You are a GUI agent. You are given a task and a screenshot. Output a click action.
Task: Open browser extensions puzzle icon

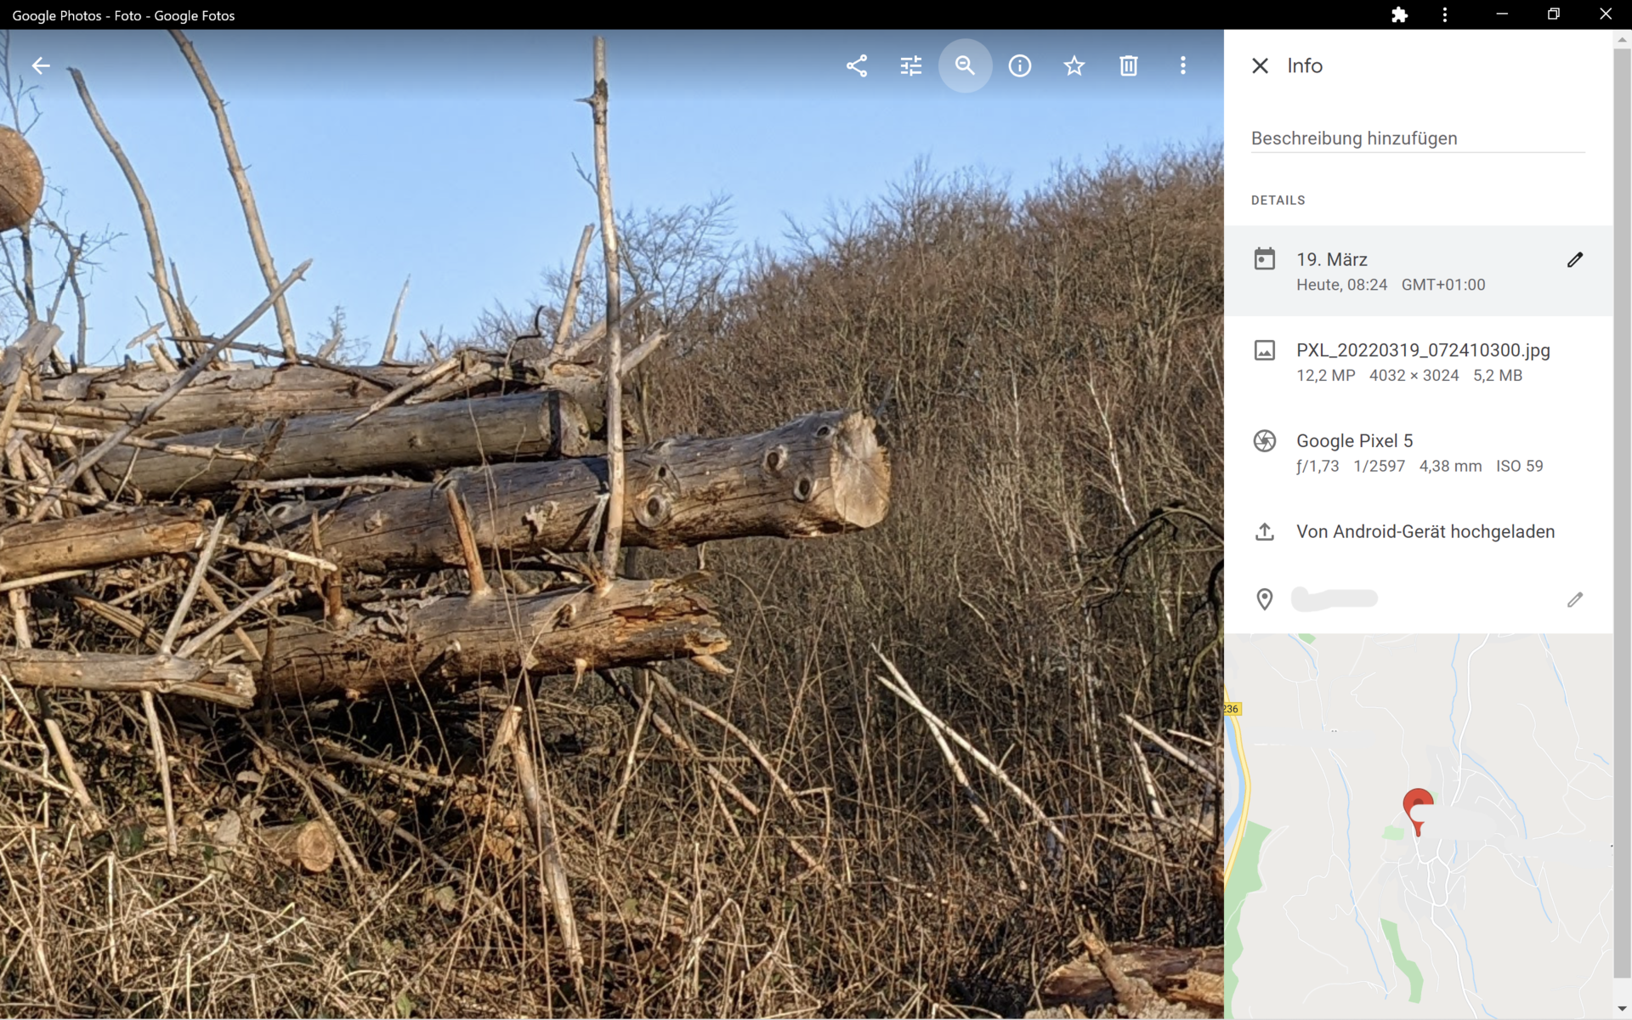point(1400,14)
